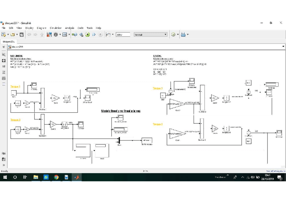This screenshot has width=286, height=202.
Task: Open the Simulation menu
Action: 55,28
